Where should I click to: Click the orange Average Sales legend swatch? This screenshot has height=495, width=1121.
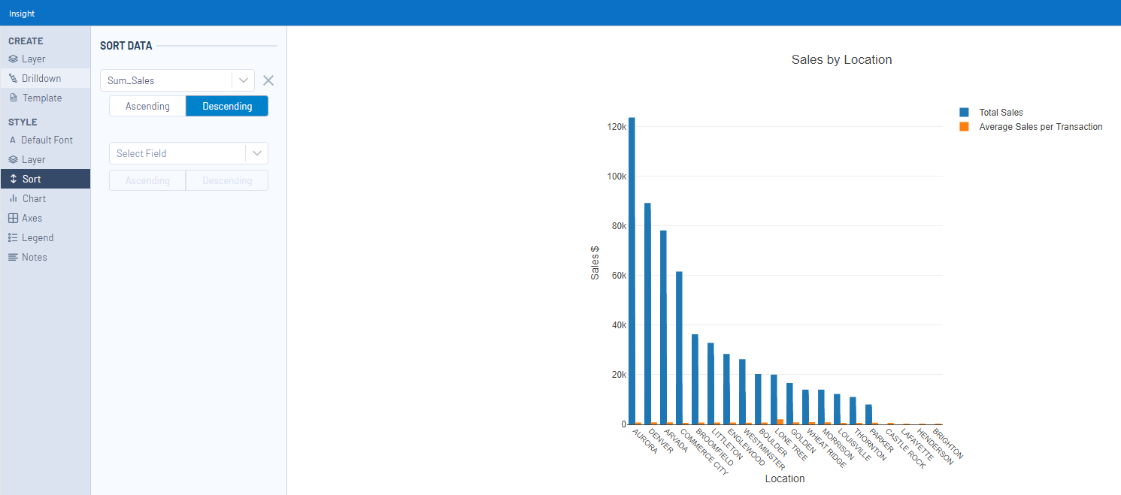point(963,127)
